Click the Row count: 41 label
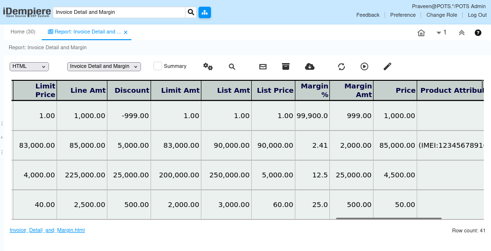Screen dimensions: 491x251 468,231
